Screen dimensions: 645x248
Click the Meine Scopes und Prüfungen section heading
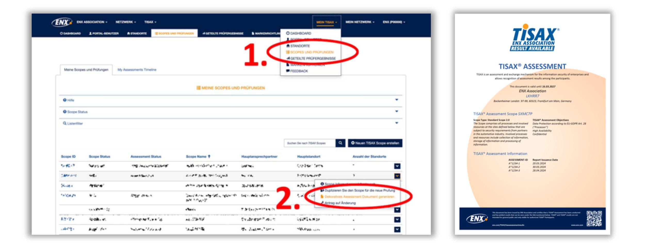tap(231, 88)
